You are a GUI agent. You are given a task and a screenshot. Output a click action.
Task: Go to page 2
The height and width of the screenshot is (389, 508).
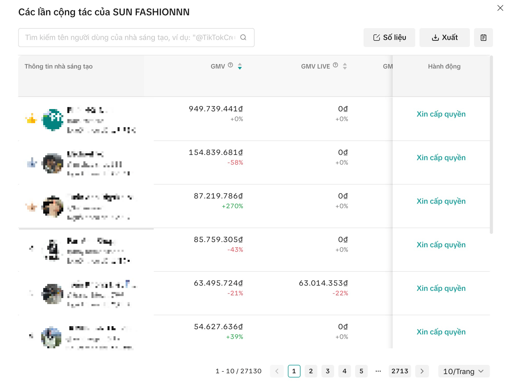click(311, 371)
